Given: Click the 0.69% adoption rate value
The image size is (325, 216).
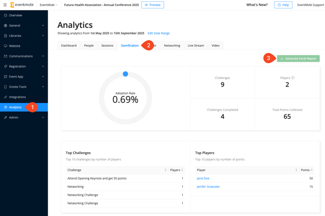Looking at the screenshot, I should [x=125, y=100].
